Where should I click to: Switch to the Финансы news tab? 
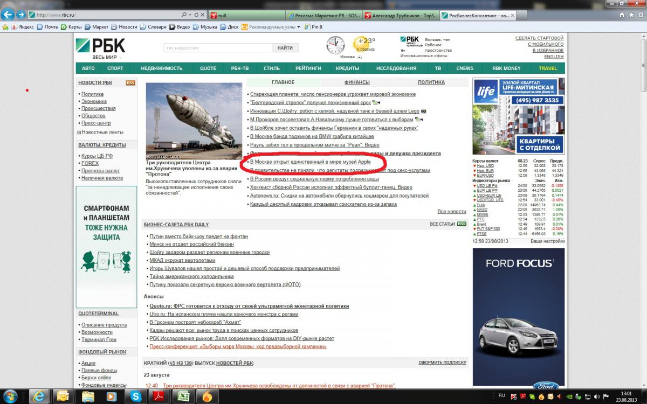point(357,82)
